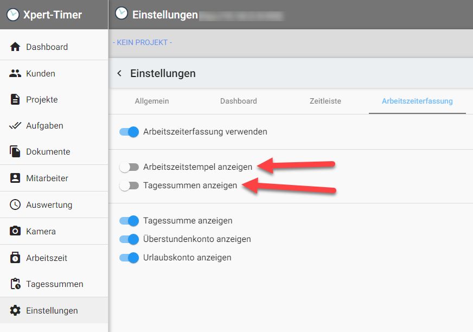This screenshot has width=473, height=332.
Task: Open Einstellungen via the gear icon
Action: pyautogui.click(x=15, y=310)
